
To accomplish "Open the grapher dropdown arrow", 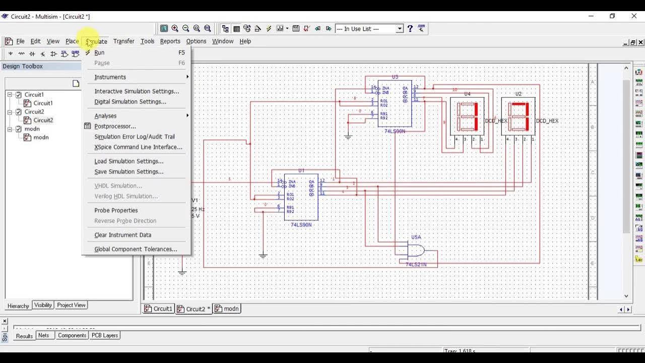I will pos(287,29).
